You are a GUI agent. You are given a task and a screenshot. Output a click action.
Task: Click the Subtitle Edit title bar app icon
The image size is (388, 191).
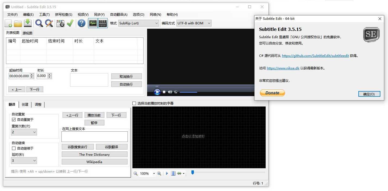coord(8,7)
